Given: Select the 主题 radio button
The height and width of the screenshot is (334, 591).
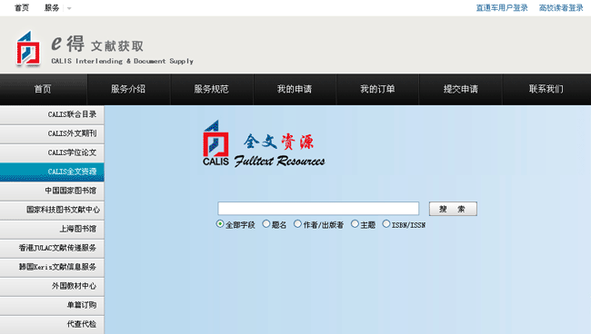Looking at the screenshot, I should click(355, 224).
